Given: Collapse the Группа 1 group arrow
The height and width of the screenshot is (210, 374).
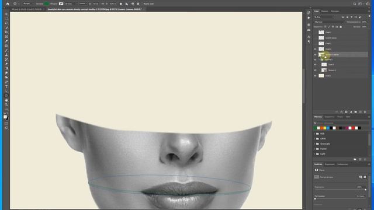Looking at the screenshot, I should pyautogui.click(x=319, y=60).
